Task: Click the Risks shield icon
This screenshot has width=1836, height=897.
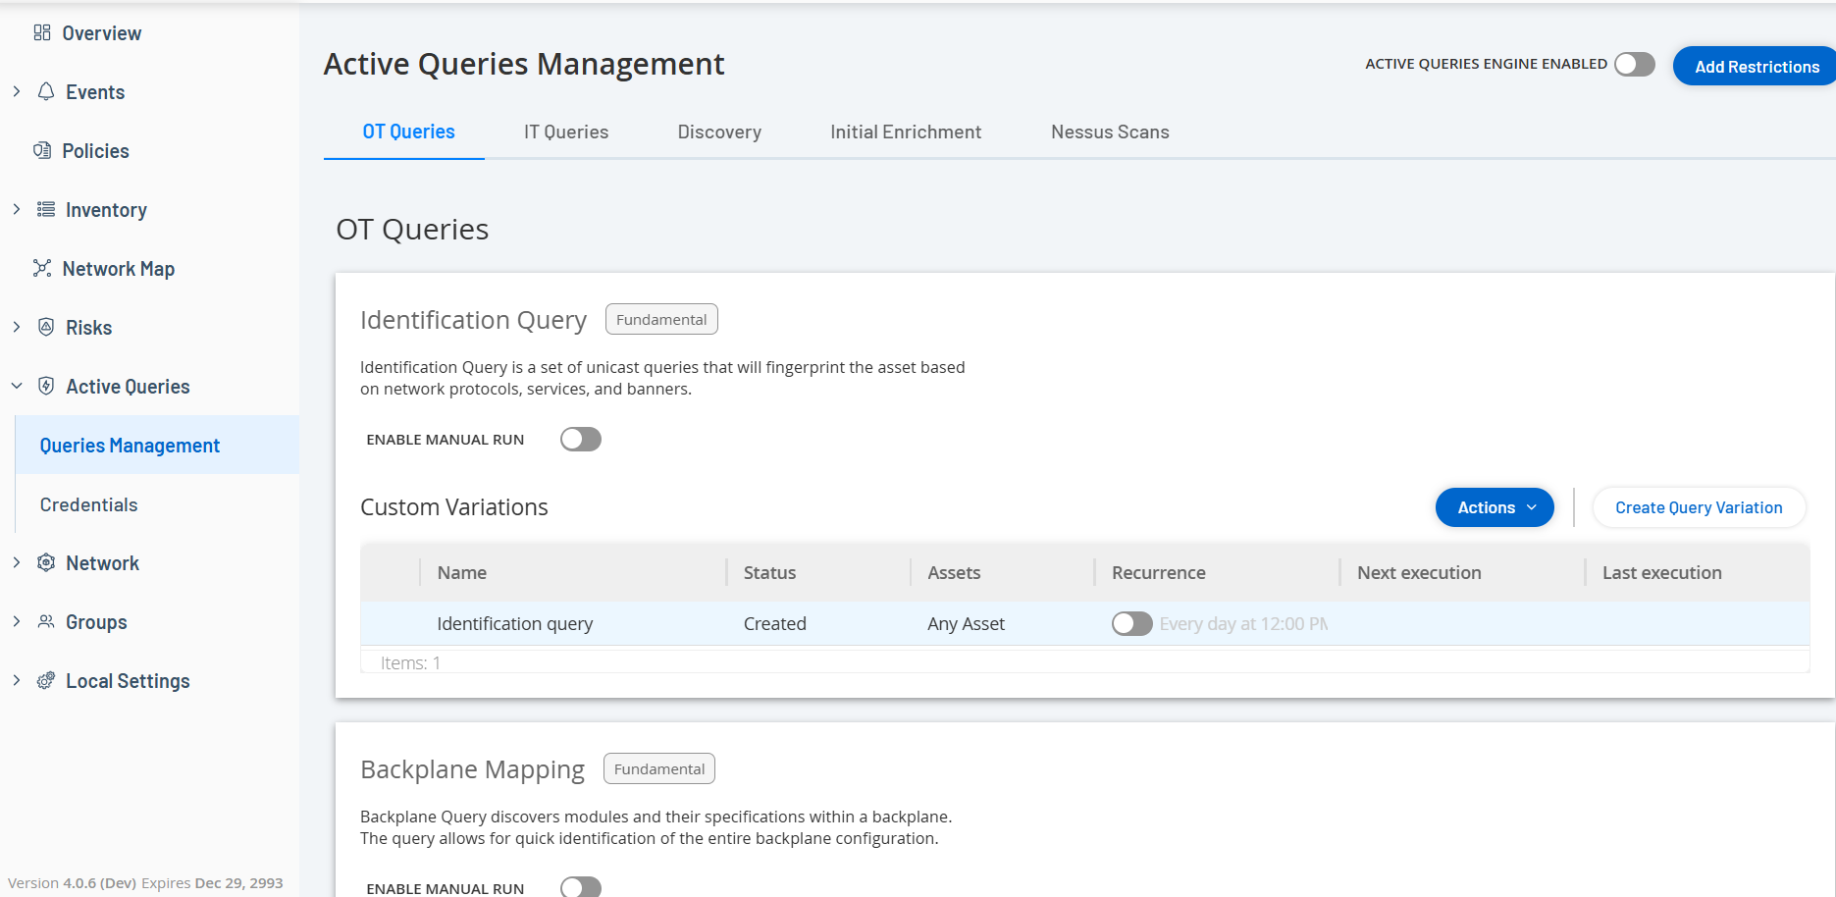Action: point(46,327)
